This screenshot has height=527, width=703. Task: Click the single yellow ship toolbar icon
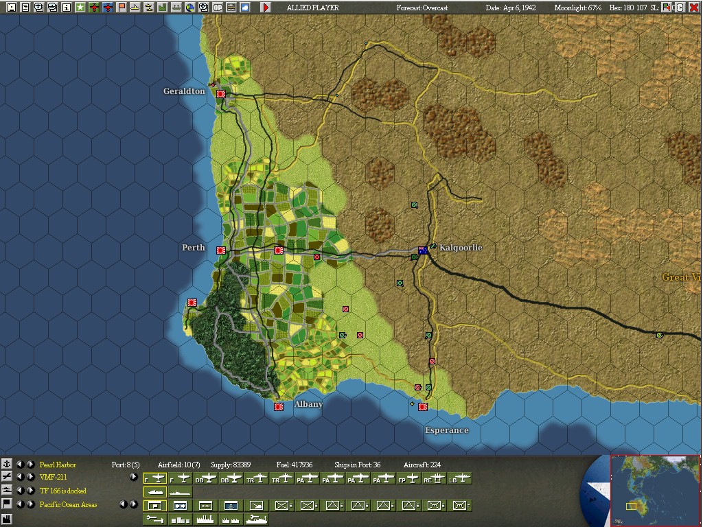point(135,7)
